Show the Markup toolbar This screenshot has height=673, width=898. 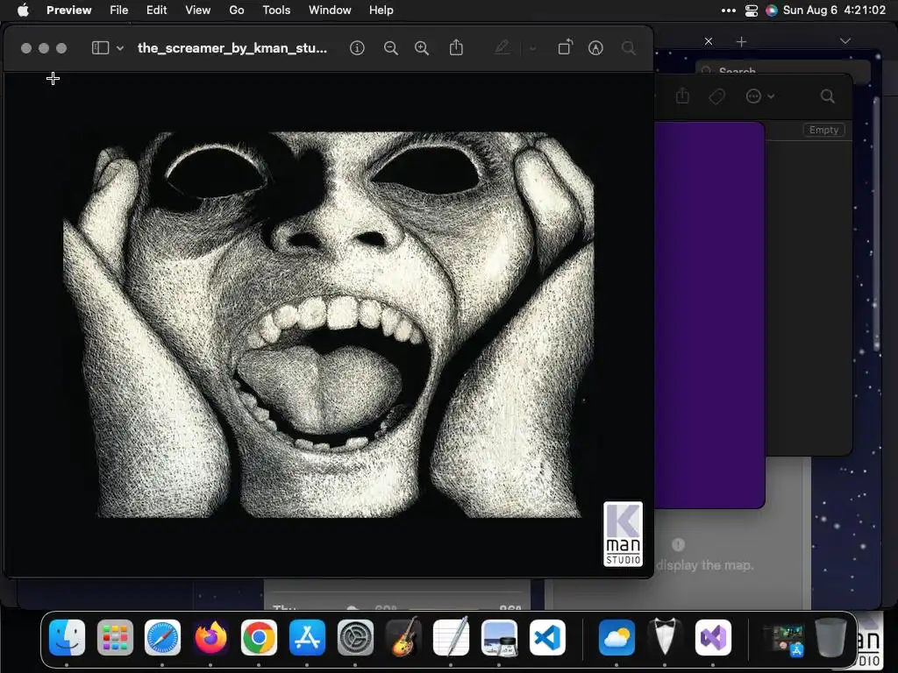click(x=595, y=48)
